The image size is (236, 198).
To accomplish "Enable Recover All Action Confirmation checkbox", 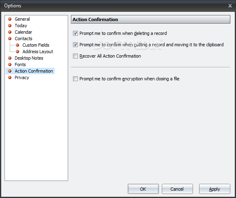I will 75,56.
